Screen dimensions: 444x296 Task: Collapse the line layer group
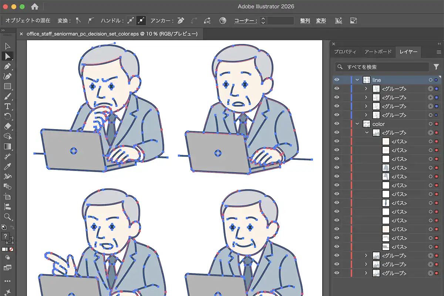click(x=357, y=80)
